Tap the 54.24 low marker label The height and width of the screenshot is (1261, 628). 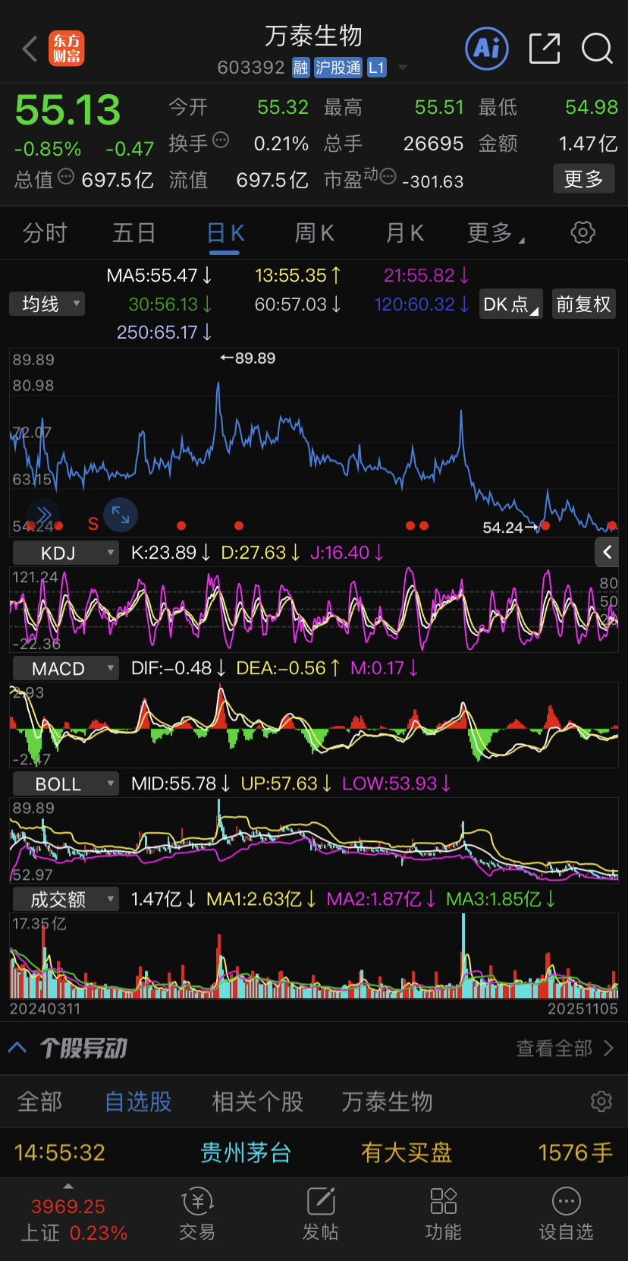tap(510, 527)
